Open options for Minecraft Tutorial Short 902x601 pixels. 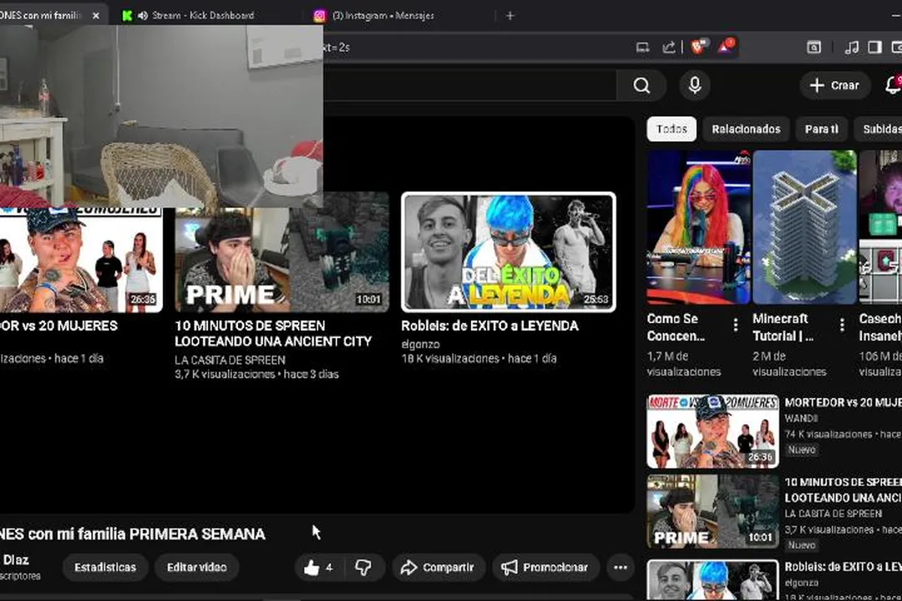click(x=842, y=325)
